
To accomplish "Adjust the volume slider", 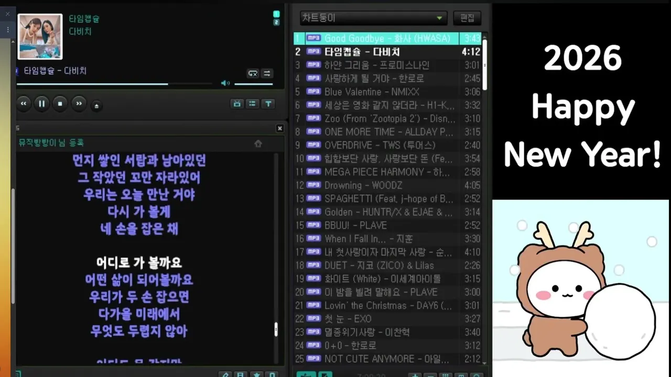I will pos(254,84).
